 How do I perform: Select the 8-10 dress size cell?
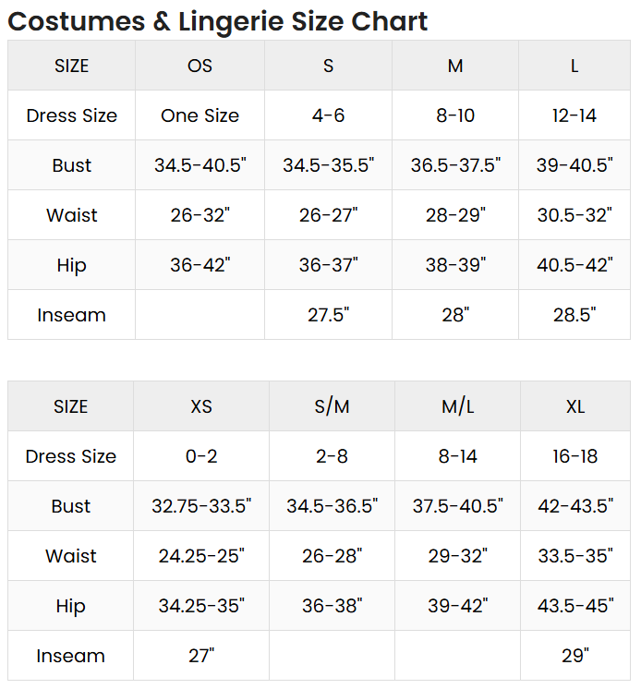(455, 115)
